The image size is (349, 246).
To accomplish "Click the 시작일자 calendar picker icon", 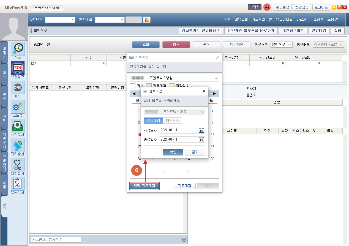I will 201,130.
